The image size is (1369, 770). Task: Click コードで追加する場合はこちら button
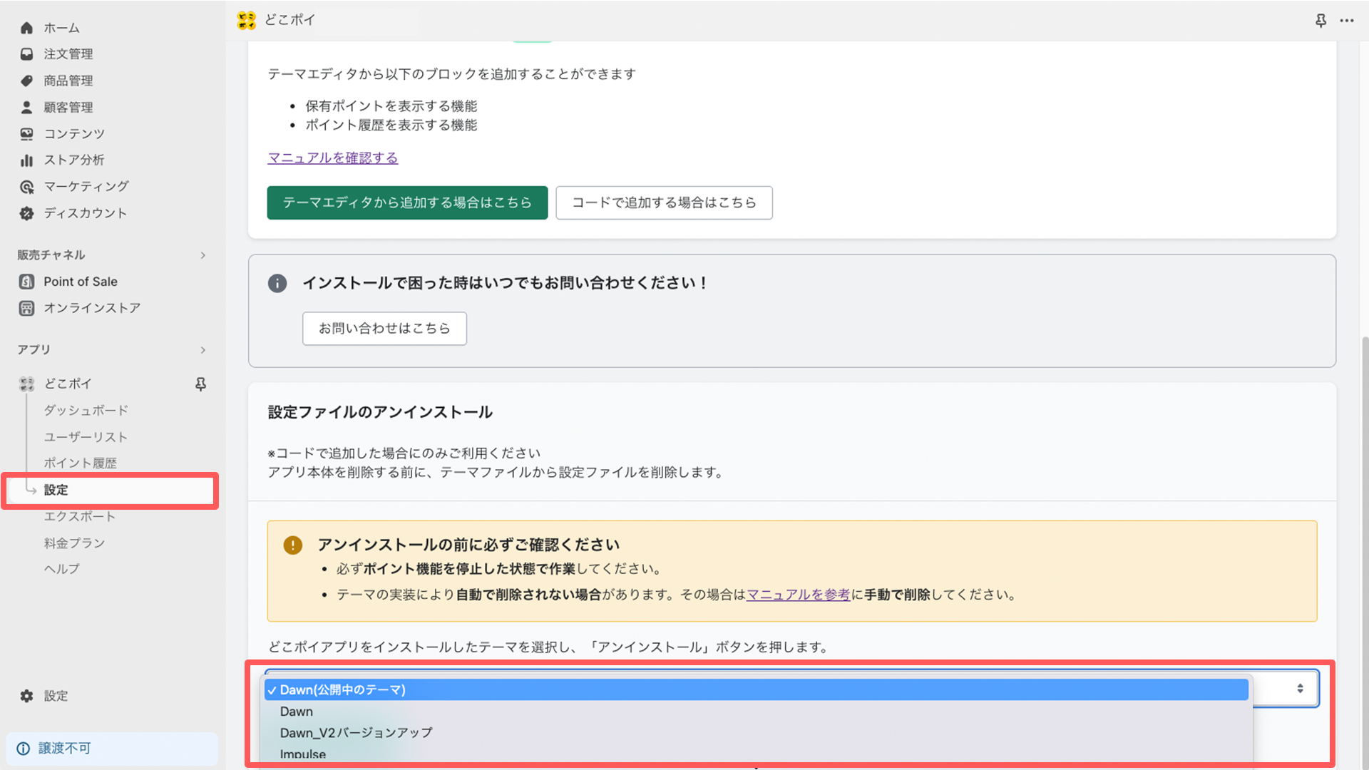664,202
